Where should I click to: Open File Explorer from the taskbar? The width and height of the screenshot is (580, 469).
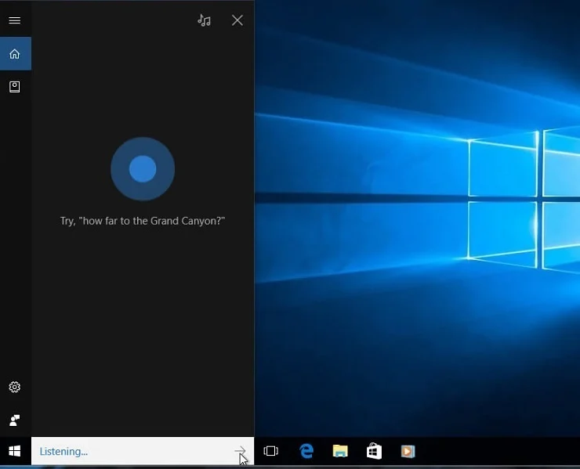point(340,451)
